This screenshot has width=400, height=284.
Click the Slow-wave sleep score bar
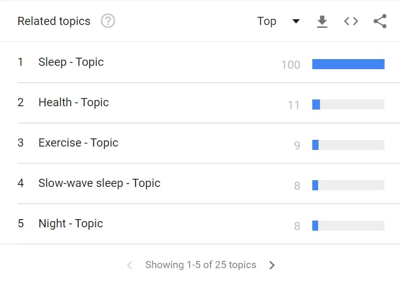click(x=348, y=185)
